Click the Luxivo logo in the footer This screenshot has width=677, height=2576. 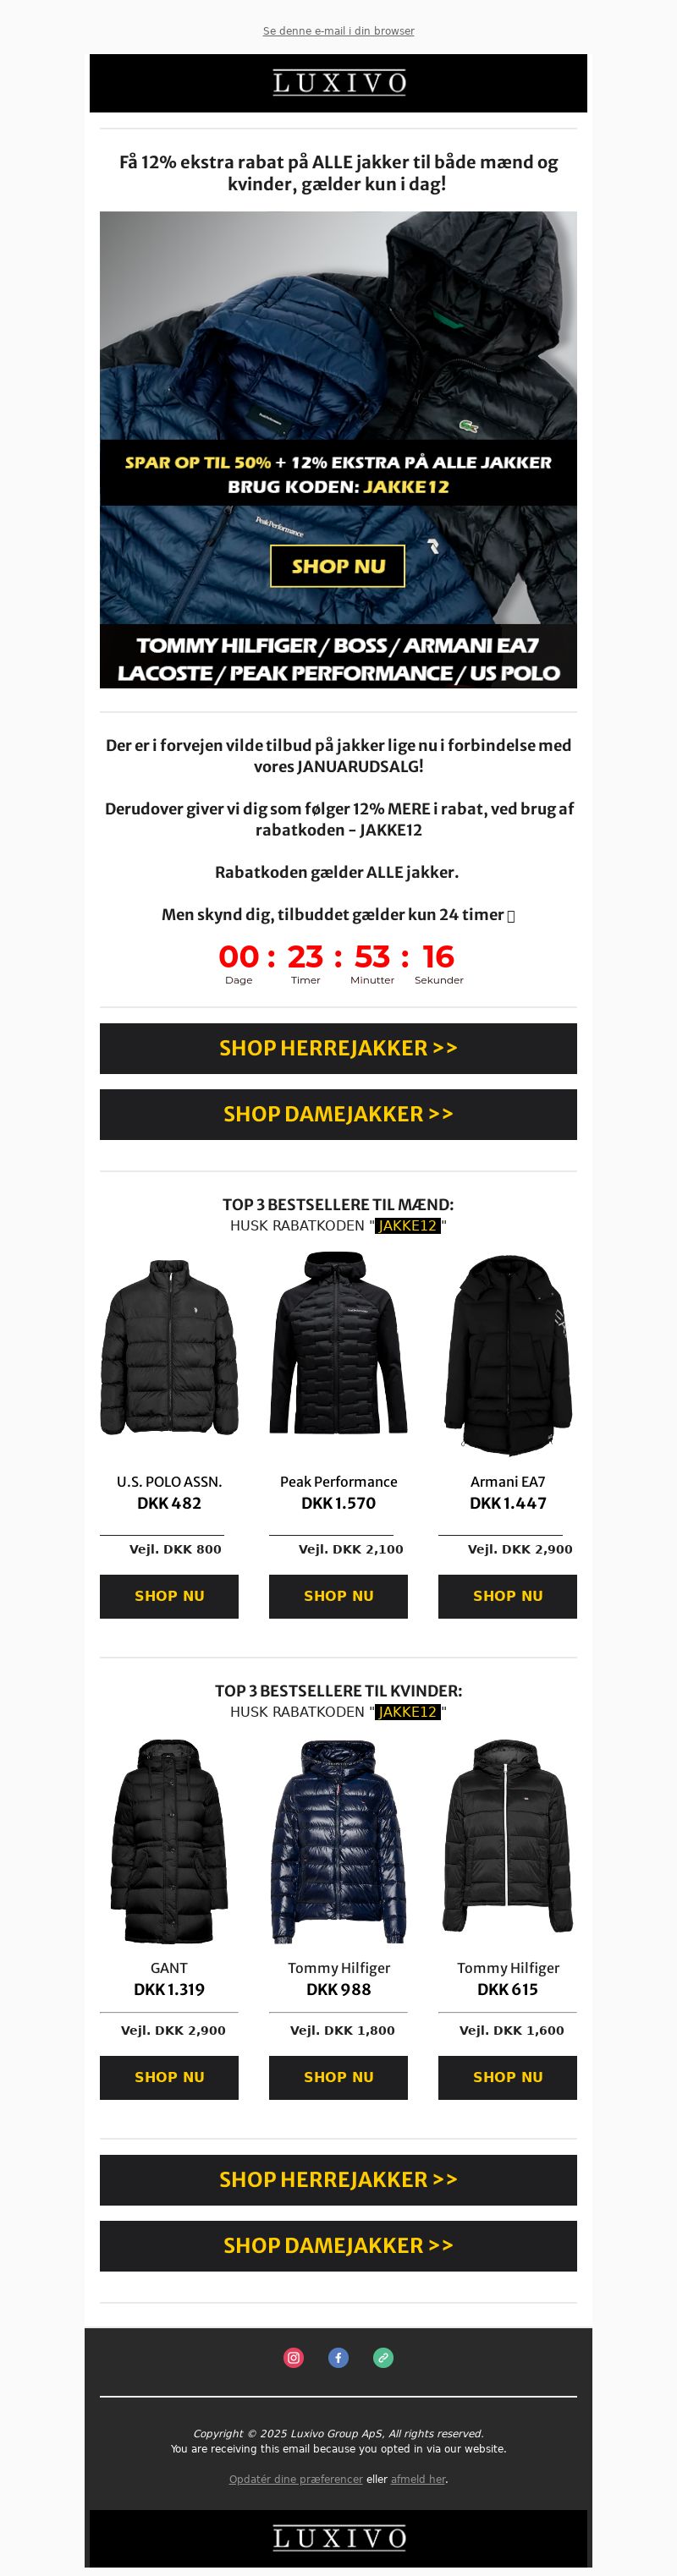tap(339, 2537)
